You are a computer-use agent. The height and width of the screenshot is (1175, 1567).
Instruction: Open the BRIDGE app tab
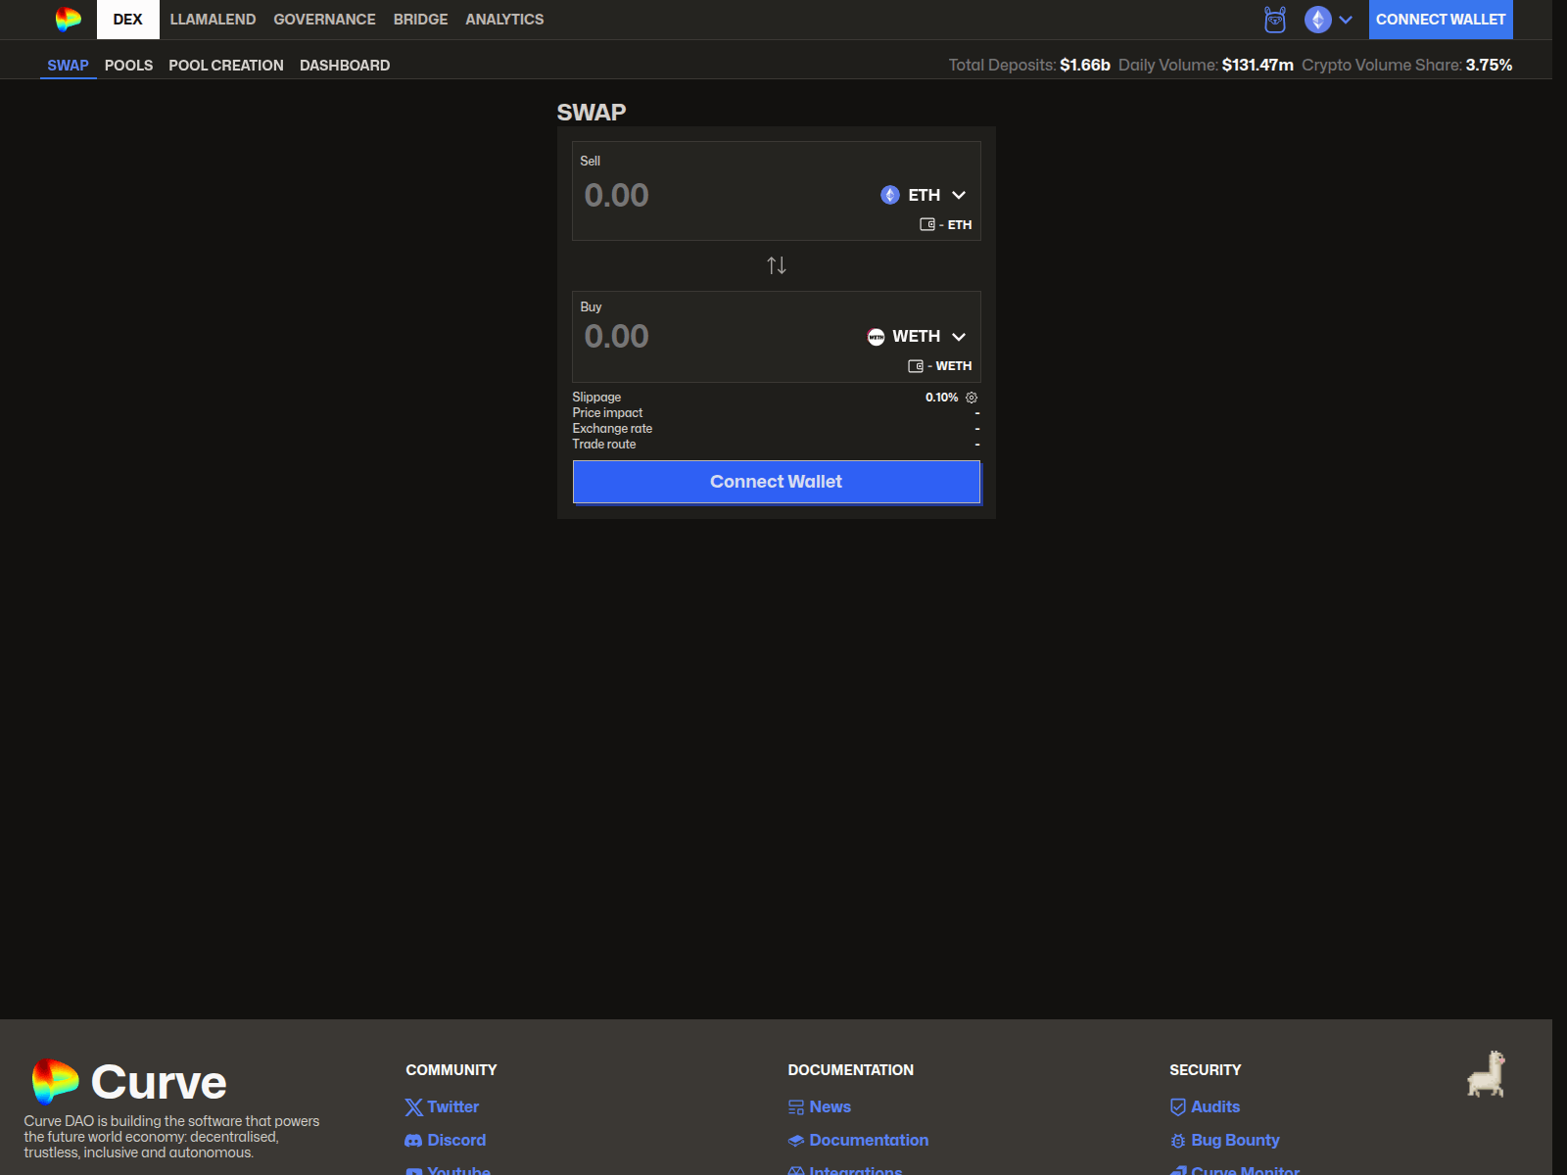coord(420,20)
